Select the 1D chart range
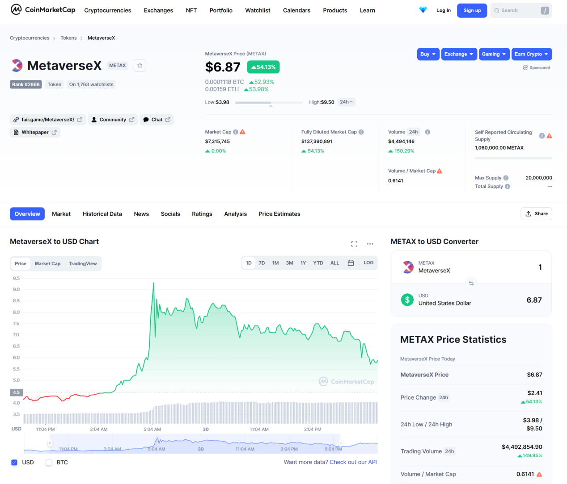The width and height of the screenshot is (567, 484). (249, 263)
